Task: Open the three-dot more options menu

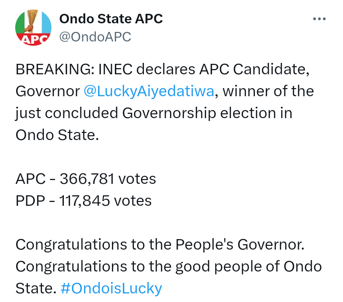Action: [x=319, y=19]
